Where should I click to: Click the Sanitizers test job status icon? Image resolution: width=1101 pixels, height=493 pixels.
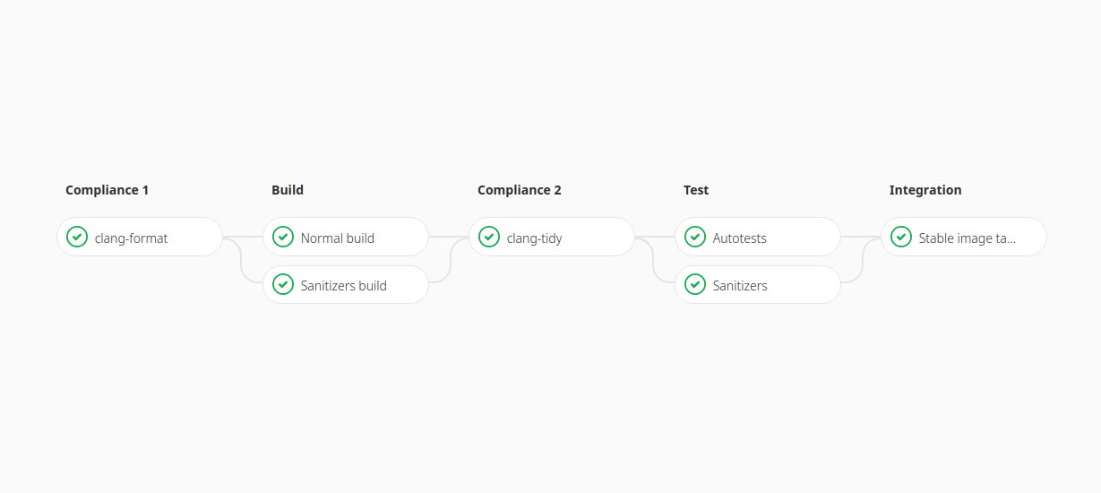[x=695, y=285]
